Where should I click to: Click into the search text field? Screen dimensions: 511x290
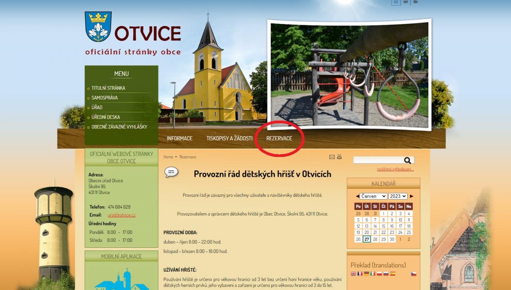point(377,160)
